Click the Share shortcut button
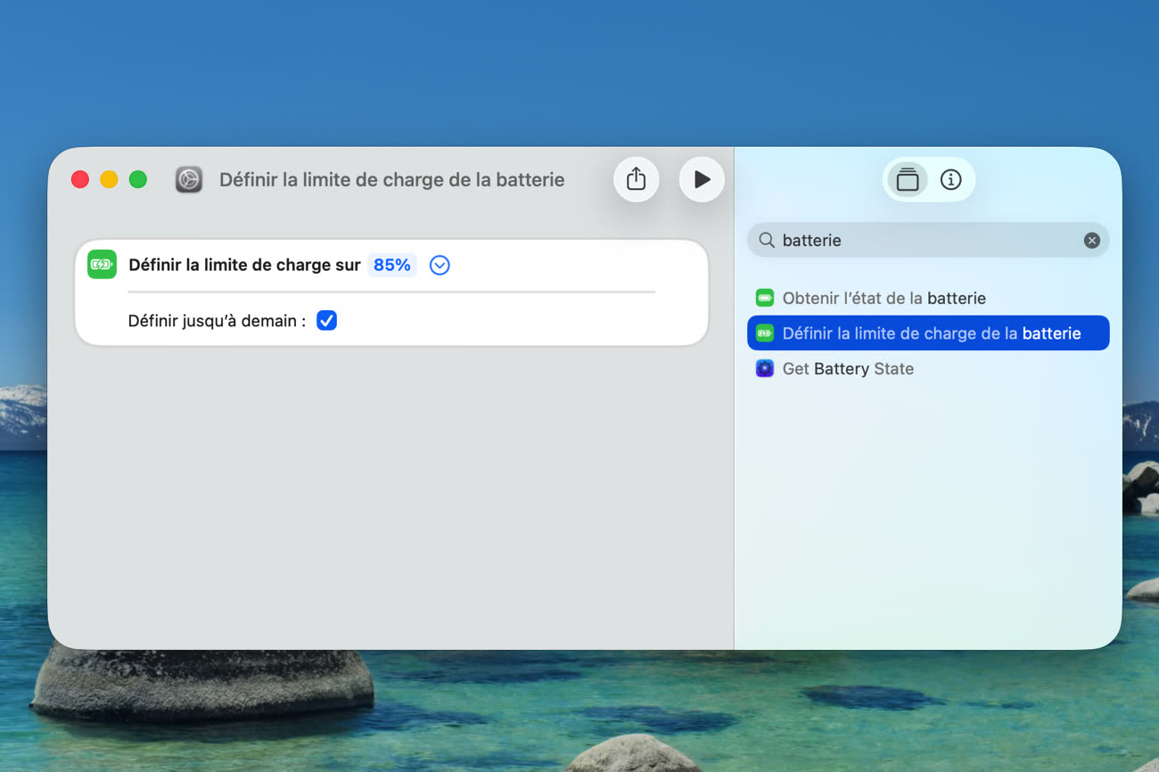The width and height of the screenshot is (1159, 772). click(636, 179)
